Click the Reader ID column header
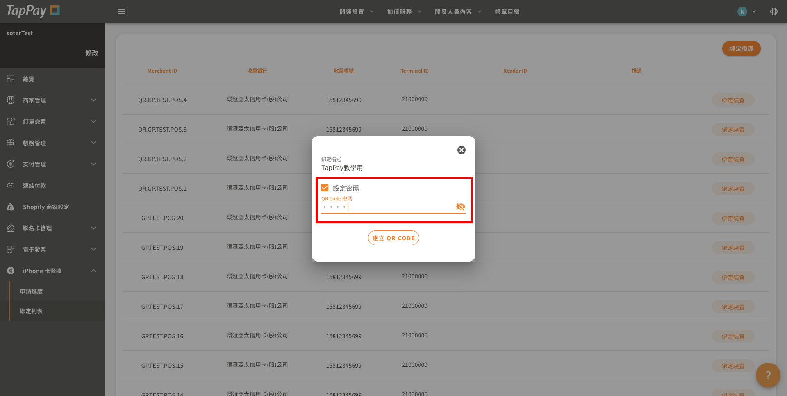Viewport: 787px width, 396px height. coord(515,71)
